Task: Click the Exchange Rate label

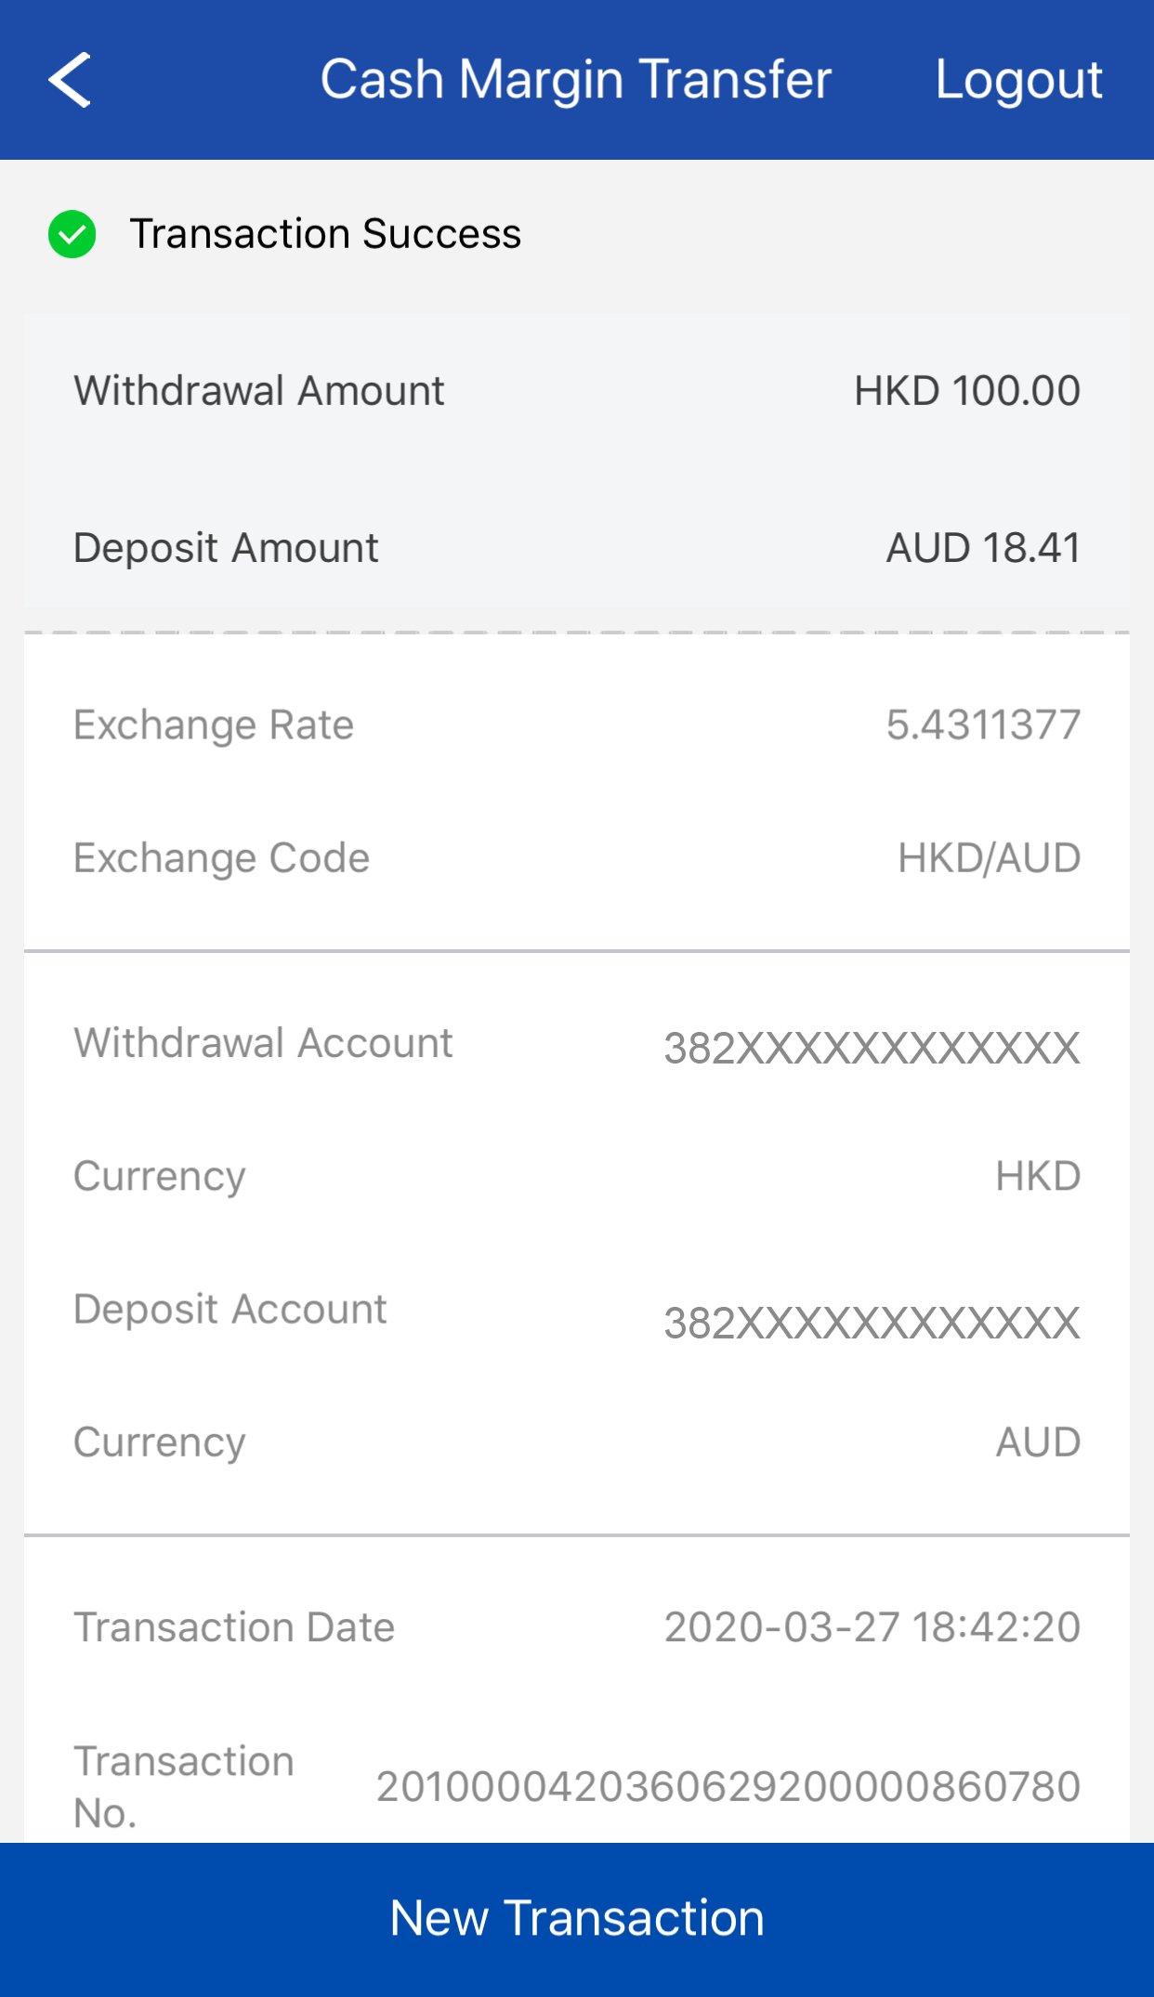Action: coord(214,724)
